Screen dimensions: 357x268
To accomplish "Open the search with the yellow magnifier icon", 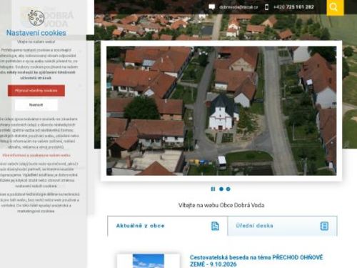I will coord(335,7).
